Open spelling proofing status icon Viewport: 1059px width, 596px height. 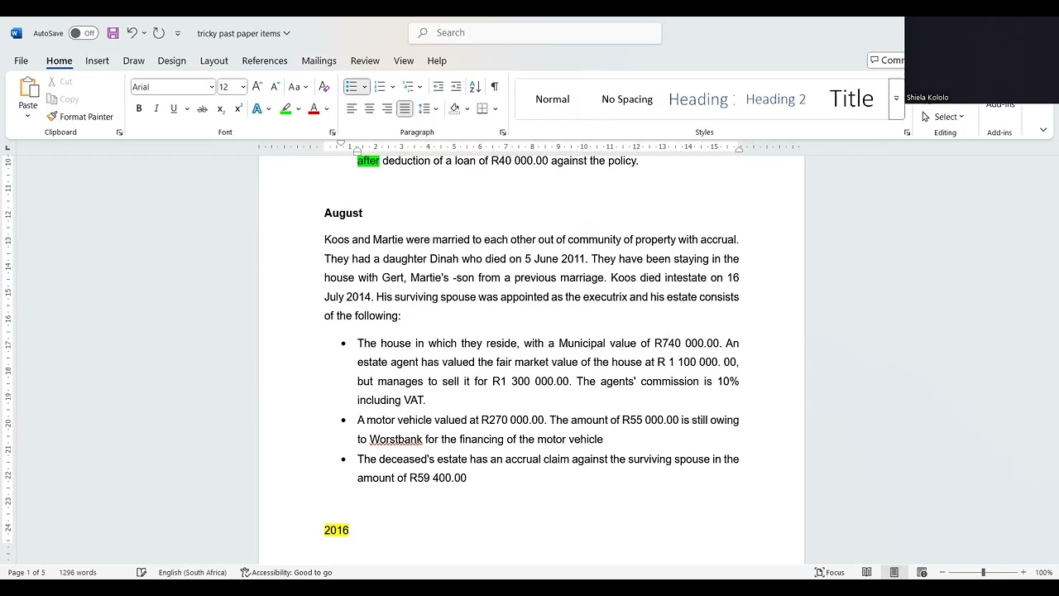pyautogui.click(x=141, y=572)
